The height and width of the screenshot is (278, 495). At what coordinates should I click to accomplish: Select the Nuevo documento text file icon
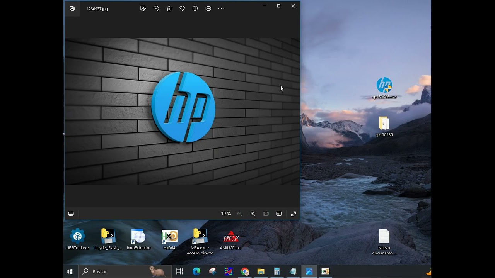tap(384, 242)
